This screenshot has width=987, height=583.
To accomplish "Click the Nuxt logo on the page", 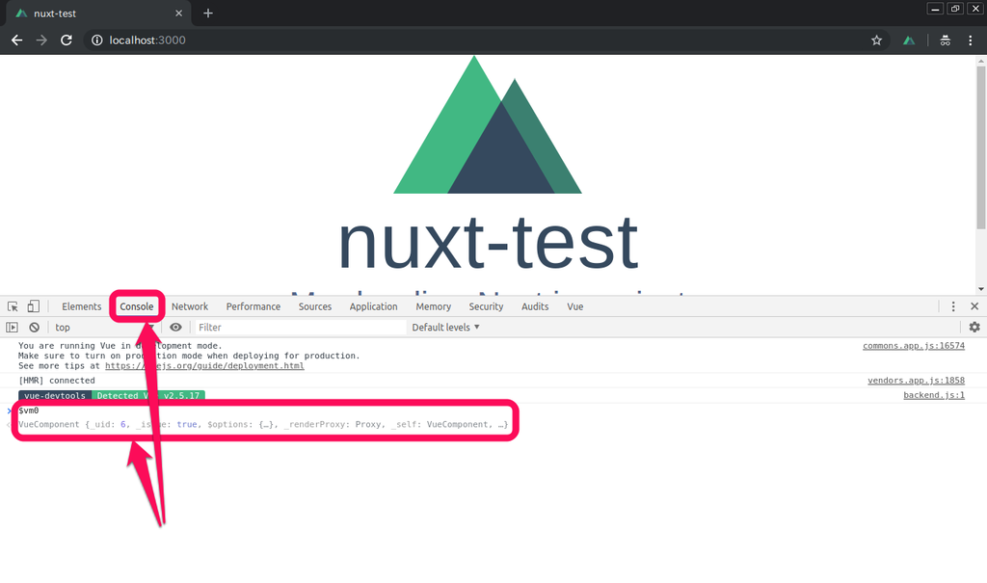I will pos(488,124).
